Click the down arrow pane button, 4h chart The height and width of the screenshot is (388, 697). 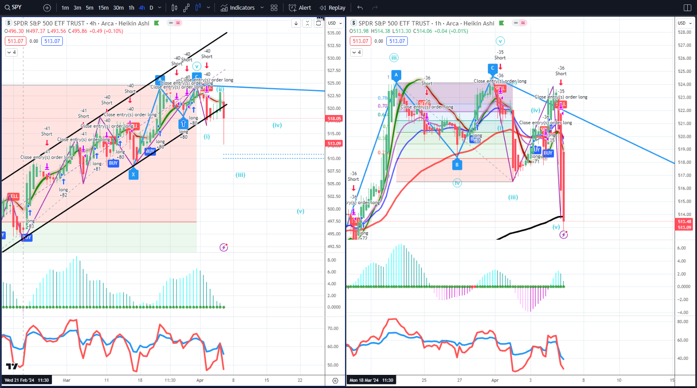296,23
